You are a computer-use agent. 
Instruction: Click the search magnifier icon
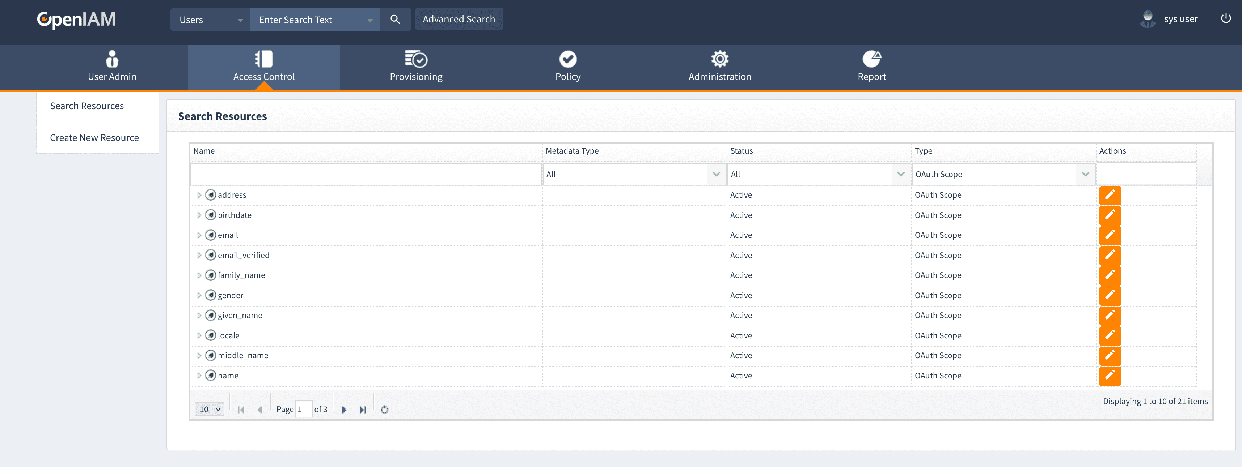tap(395, 20)
